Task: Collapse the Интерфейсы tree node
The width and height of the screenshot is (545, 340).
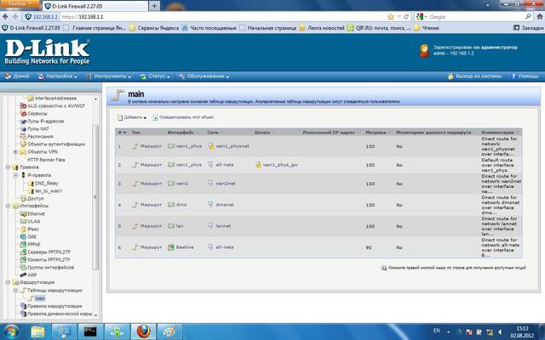Action: (8, 206)
